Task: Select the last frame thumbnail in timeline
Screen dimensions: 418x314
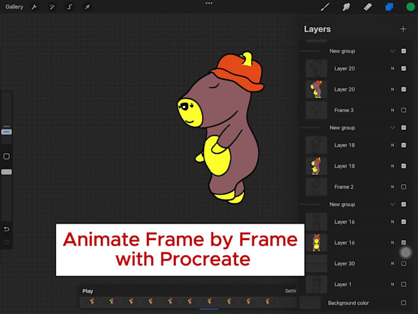Action: 267,302
